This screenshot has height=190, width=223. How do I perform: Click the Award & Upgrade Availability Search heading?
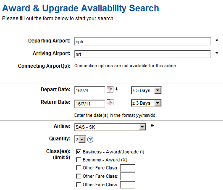pos(81,8)
